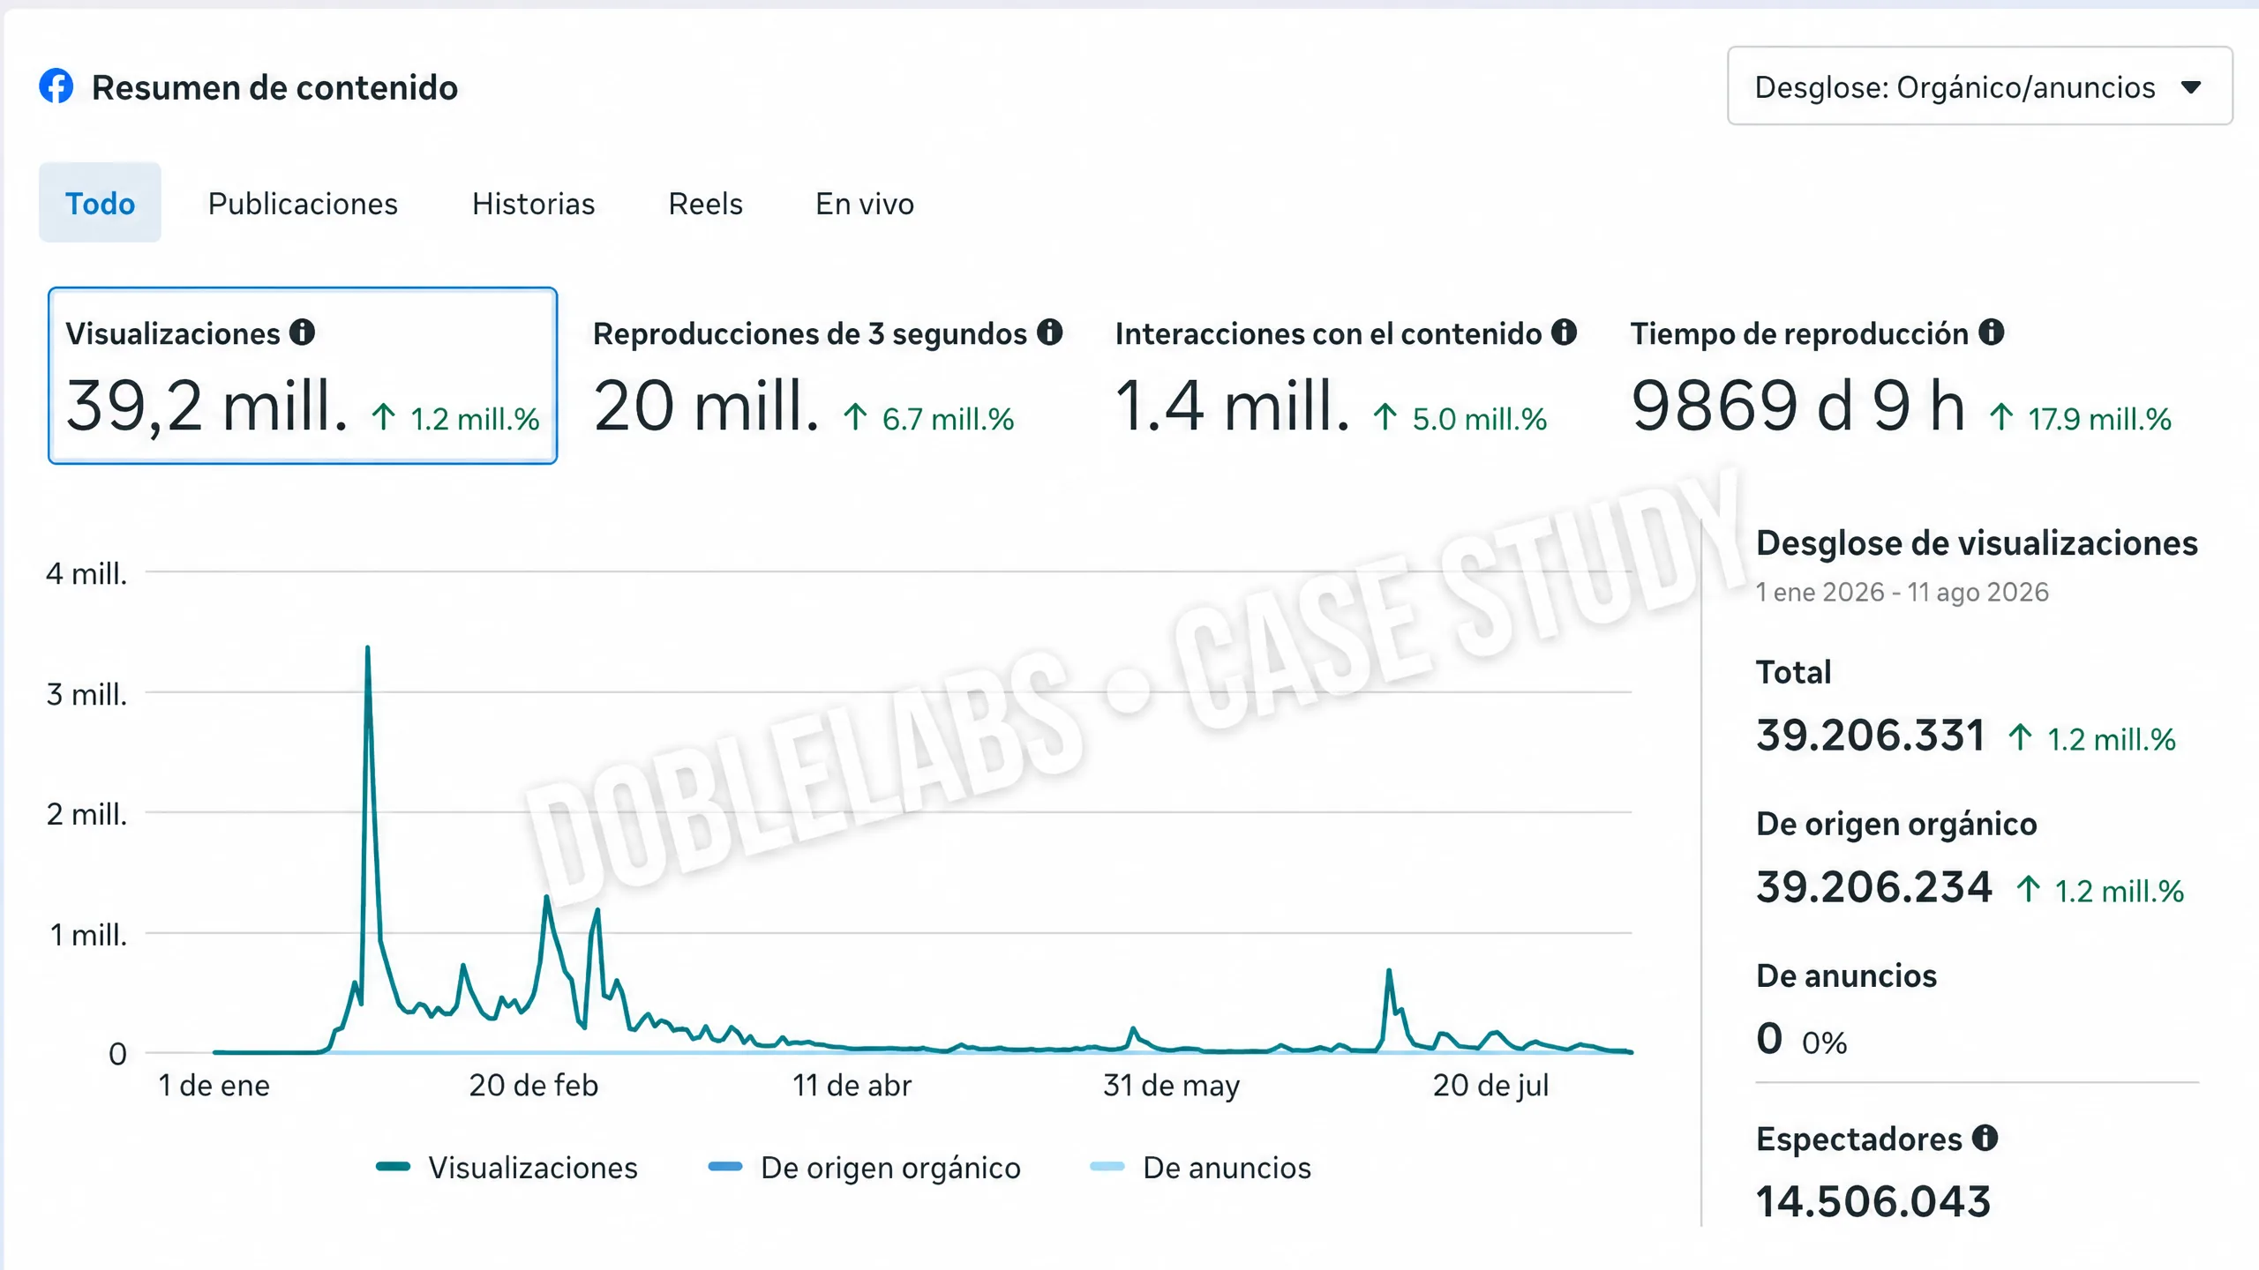Toggle the De anuncios legend swatch
This screenshot has width=2259, height=1270.
pyautogui.click(x=1107, y=1166)
